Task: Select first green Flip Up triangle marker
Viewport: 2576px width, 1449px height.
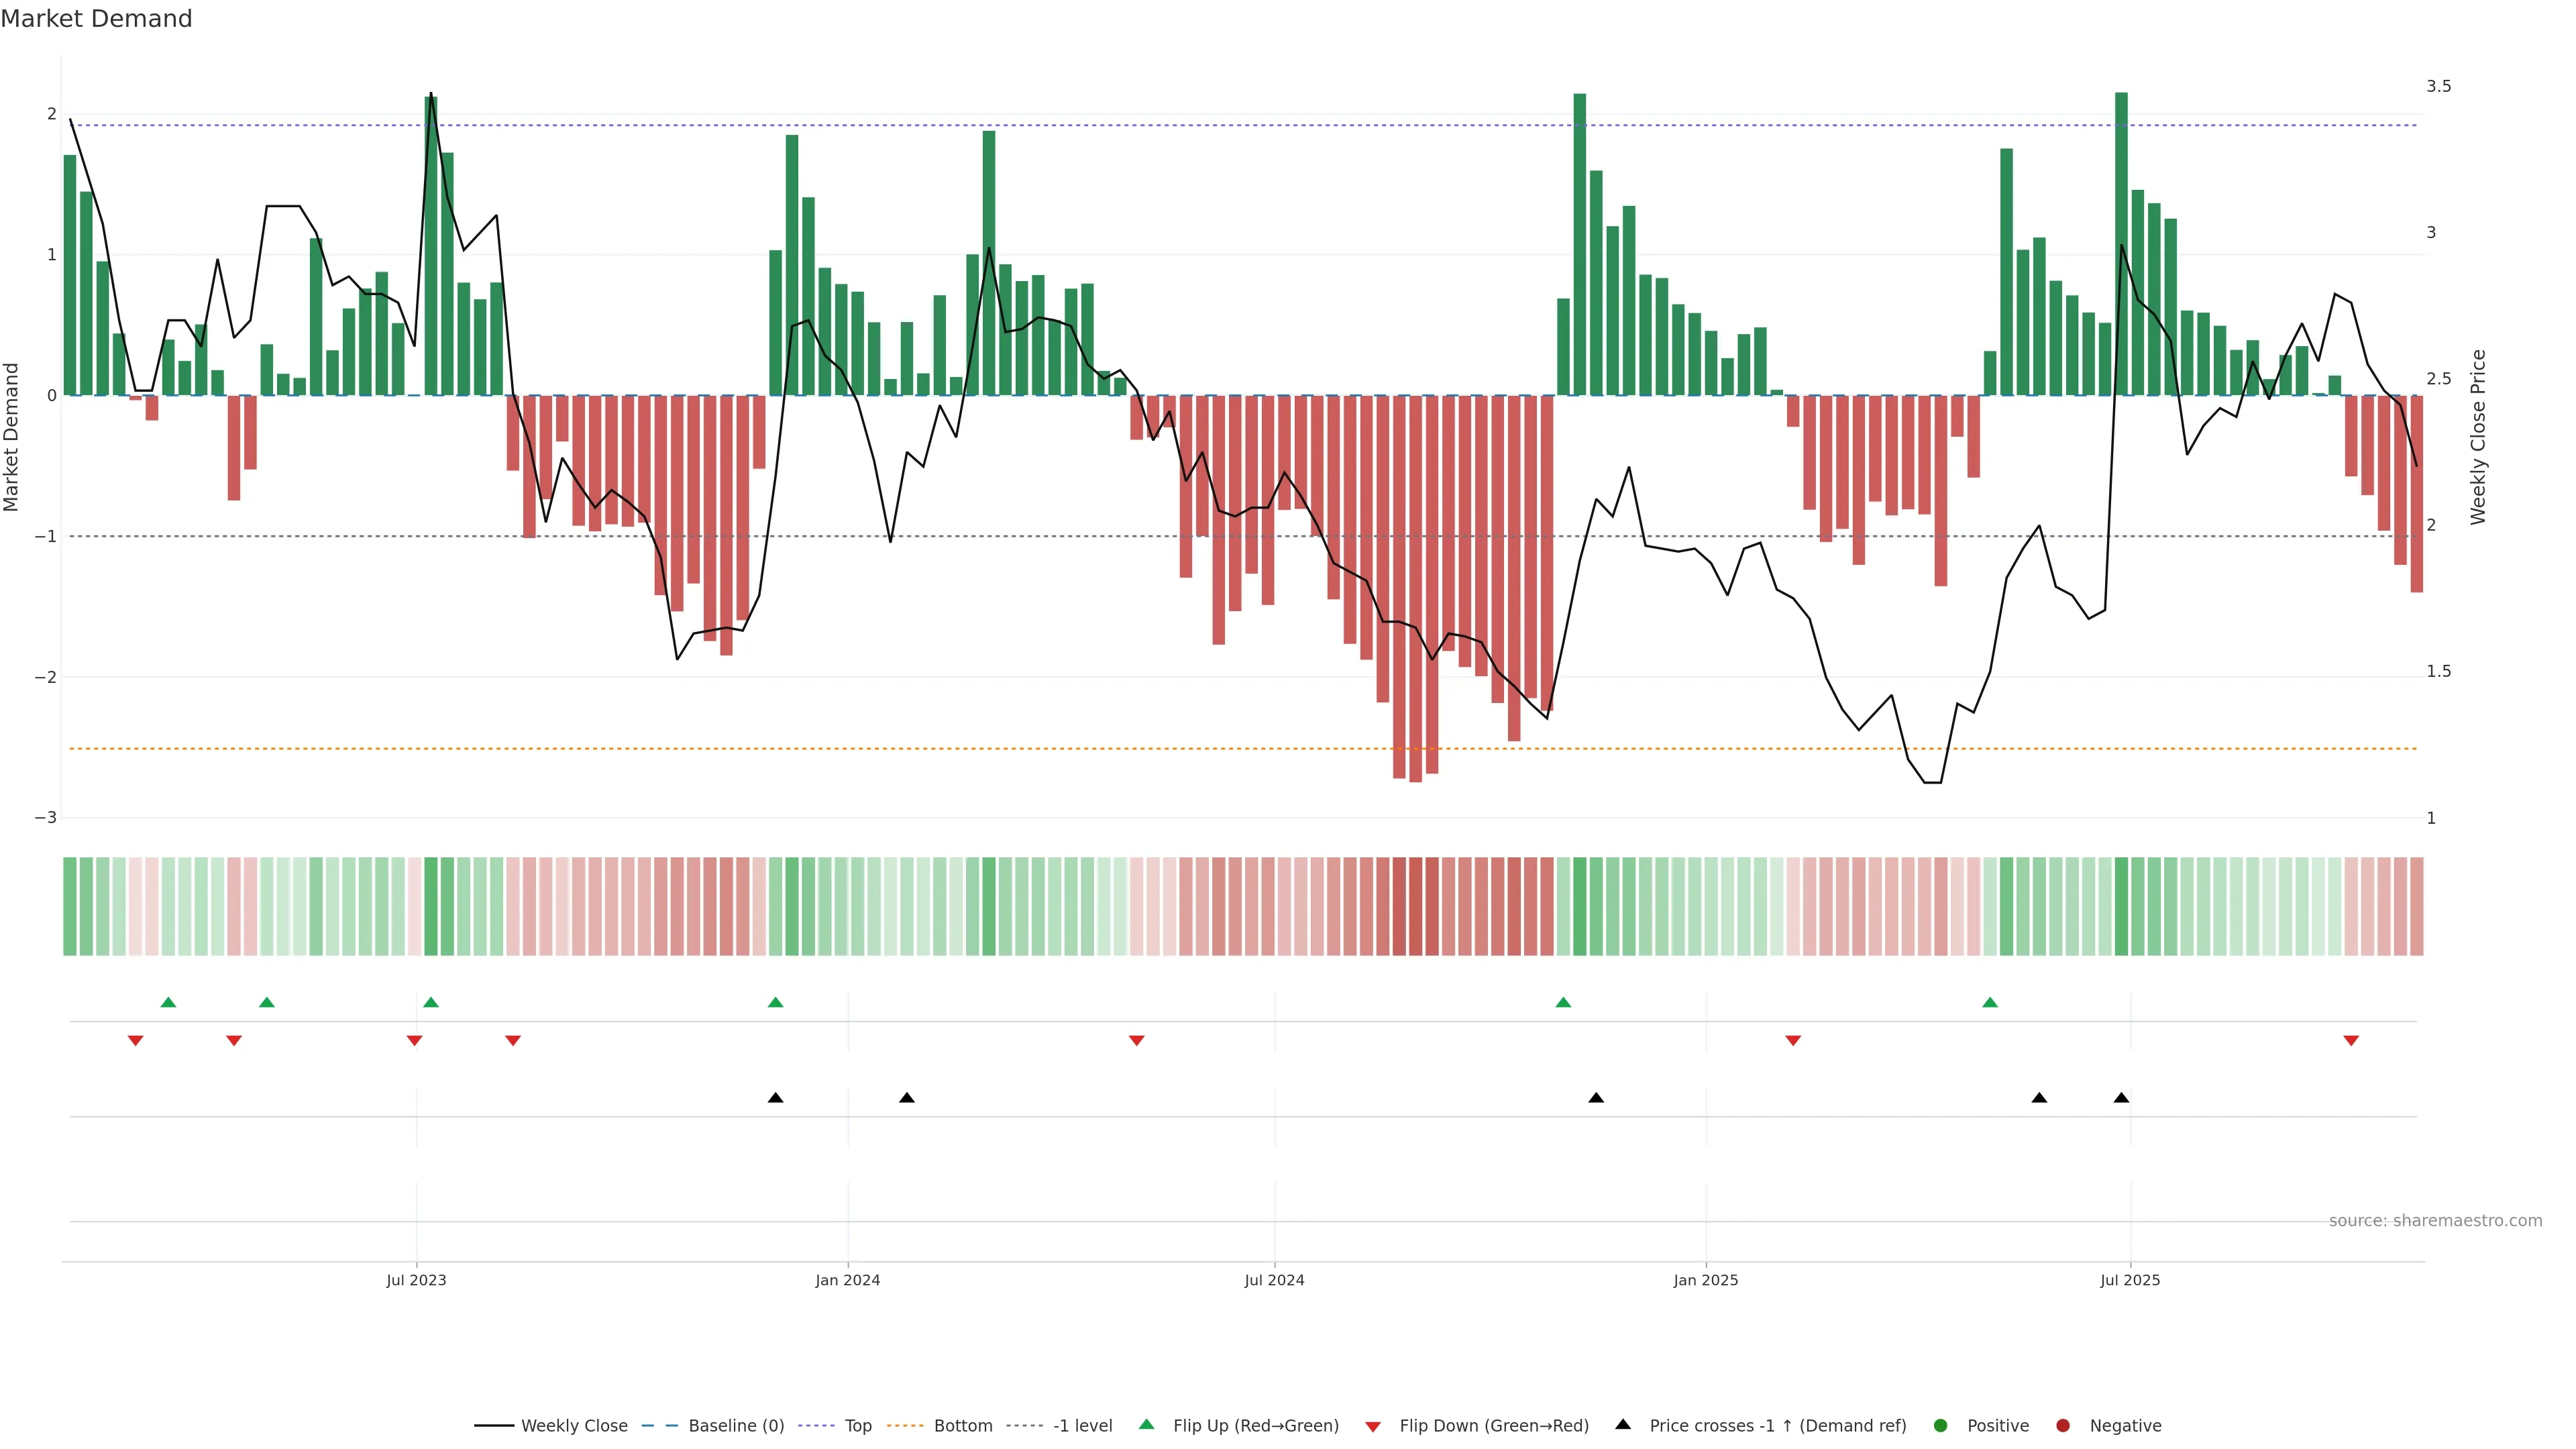Action: click(168, 1002)
